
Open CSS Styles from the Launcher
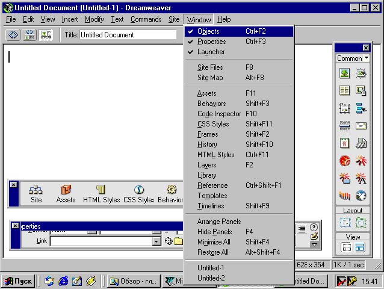coord(139,194)
